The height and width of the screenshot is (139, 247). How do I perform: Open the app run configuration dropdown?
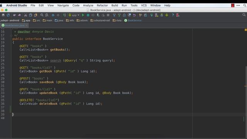[x=74, y=15]
